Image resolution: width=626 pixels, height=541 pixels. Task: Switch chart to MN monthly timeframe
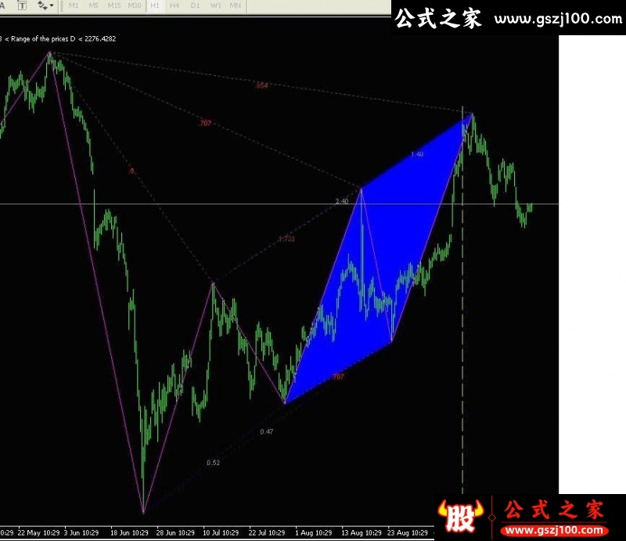pyautogui.click(x=236, y=5)
